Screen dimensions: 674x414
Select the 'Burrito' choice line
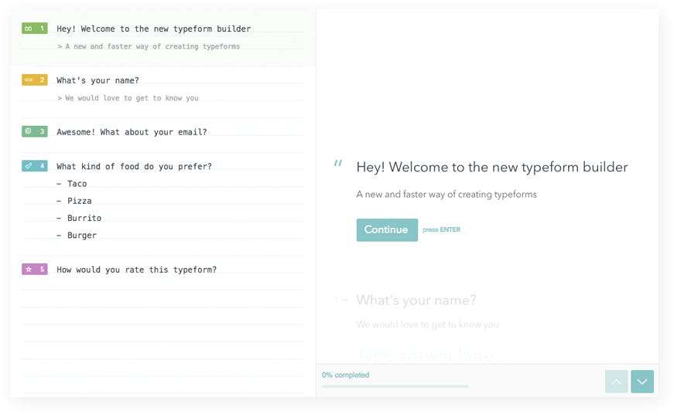coord(84,218)
